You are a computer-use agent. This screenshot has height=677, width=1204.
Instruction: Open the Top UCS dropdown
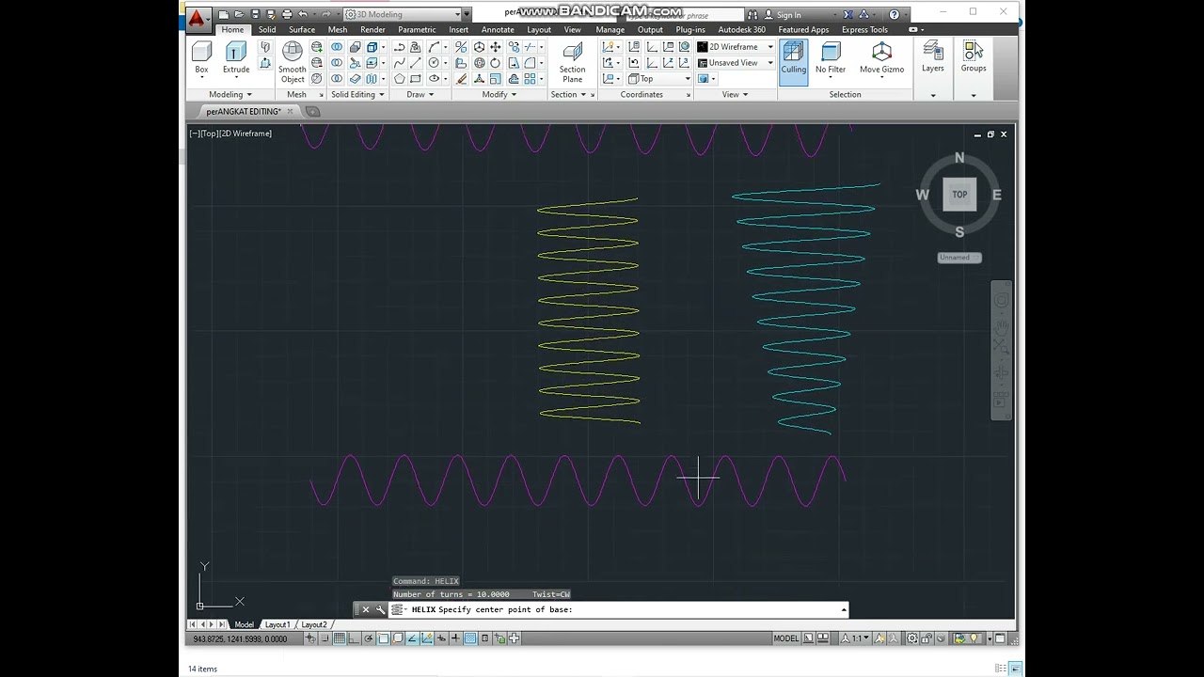(x=660, y=78)
